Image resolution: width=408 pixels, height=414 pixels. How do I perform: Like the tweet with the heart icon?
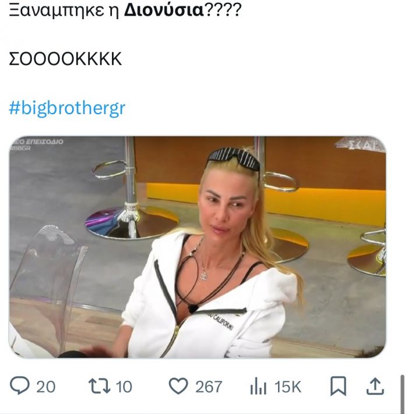click(178, 386)
